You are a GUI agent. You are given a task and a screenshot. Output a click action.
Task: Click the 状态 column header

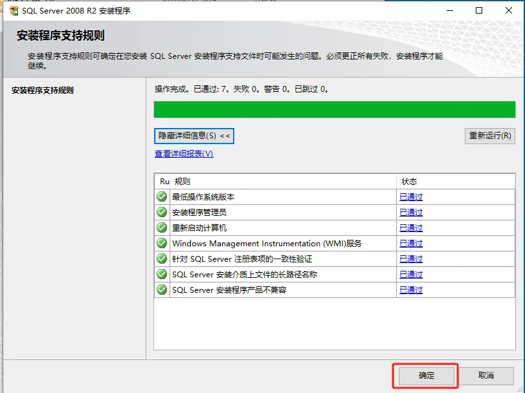coord(456,182)
